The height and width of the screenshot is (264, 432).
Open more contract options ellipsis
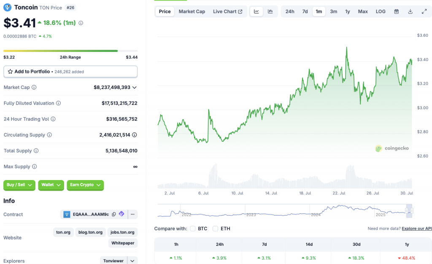click(132, 214)
